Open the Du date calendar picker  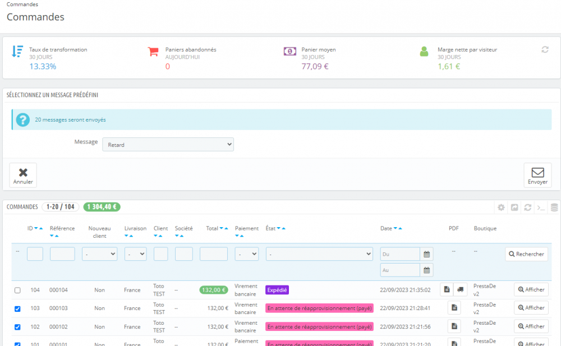coord(426,254)
